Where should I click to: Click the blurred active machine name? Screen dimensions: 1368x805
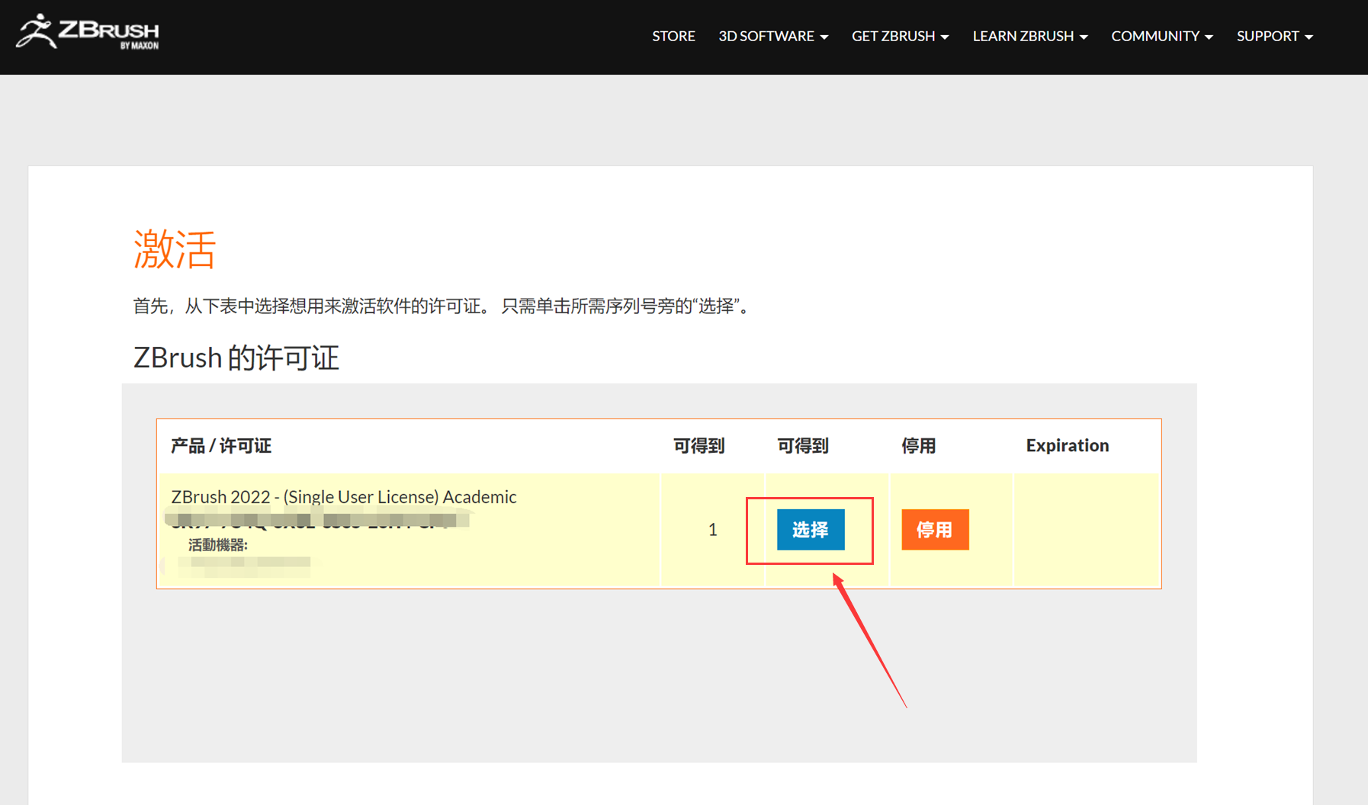coord(244,563)
